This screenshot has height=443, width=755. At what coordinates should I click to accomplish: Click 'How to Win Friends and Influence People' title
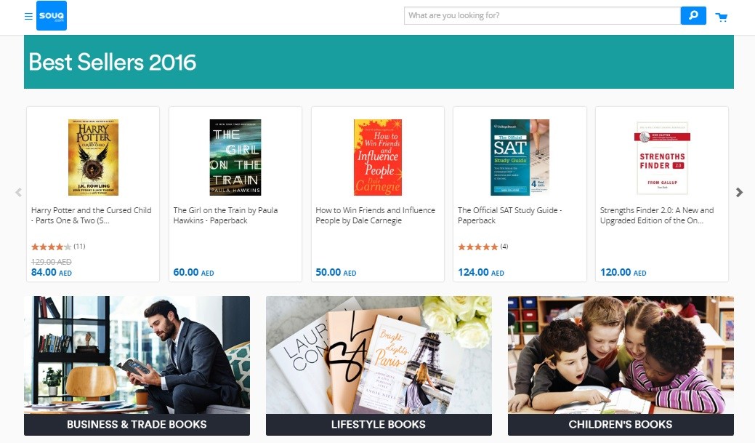(x=375, y=215)
